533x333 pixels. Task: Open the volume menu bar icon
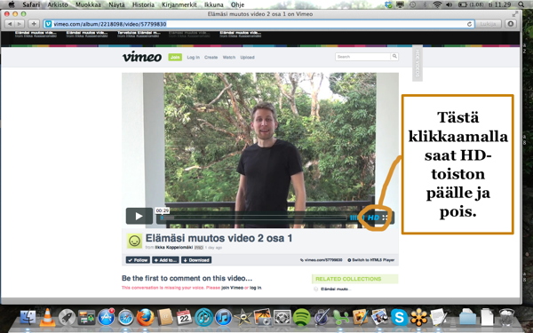pos(449,4)
